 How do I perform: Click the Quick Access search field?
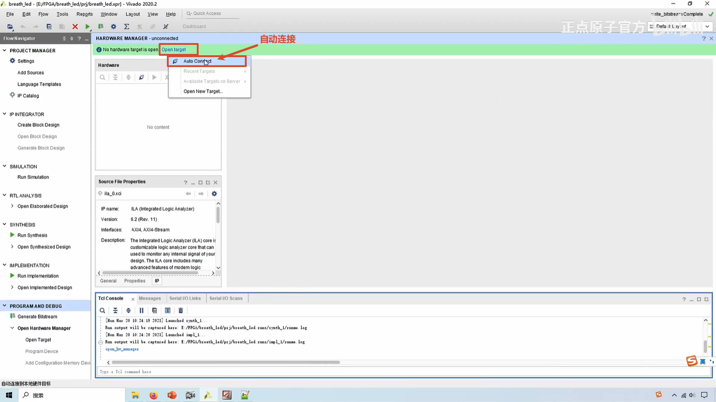click(x=212, y=14)
